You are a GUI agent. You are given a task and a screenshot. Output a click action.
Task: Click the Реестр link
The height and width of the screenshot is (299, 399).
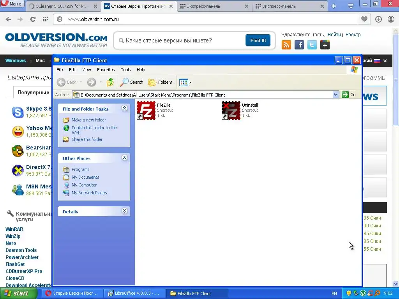353,35
